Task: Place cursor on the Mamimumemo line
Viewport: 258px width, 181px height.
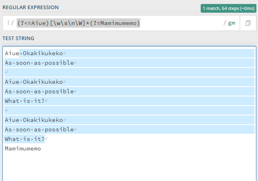Action: click(23, 149)
